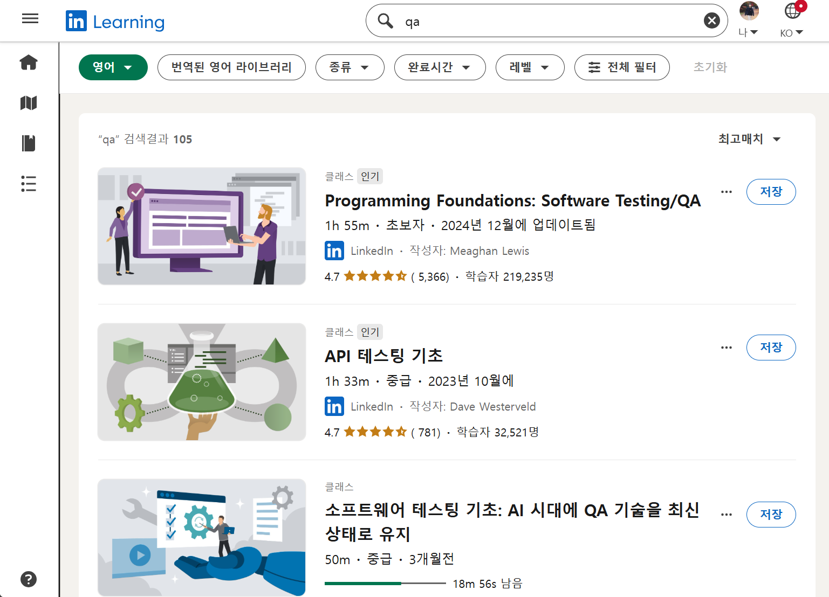
Task: Open more options for API 테스팅 기초
Action: (x=727, y=348)
